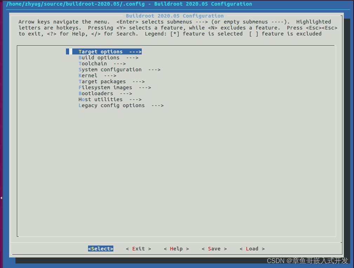Screen dimensions: 354x268
Task: Click the Load button
Action: 252,249
